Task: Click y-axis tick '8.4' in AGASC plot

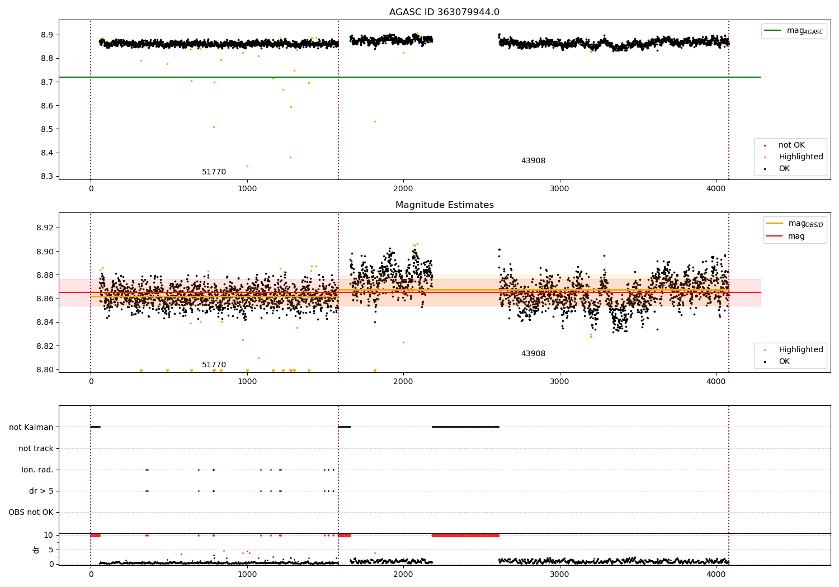Action: [x=47, y=153]
